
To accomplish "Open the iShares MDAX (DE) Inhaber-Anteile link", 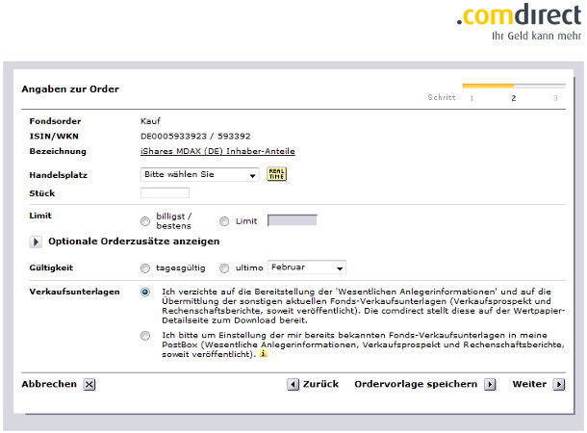I will [217, 151].
